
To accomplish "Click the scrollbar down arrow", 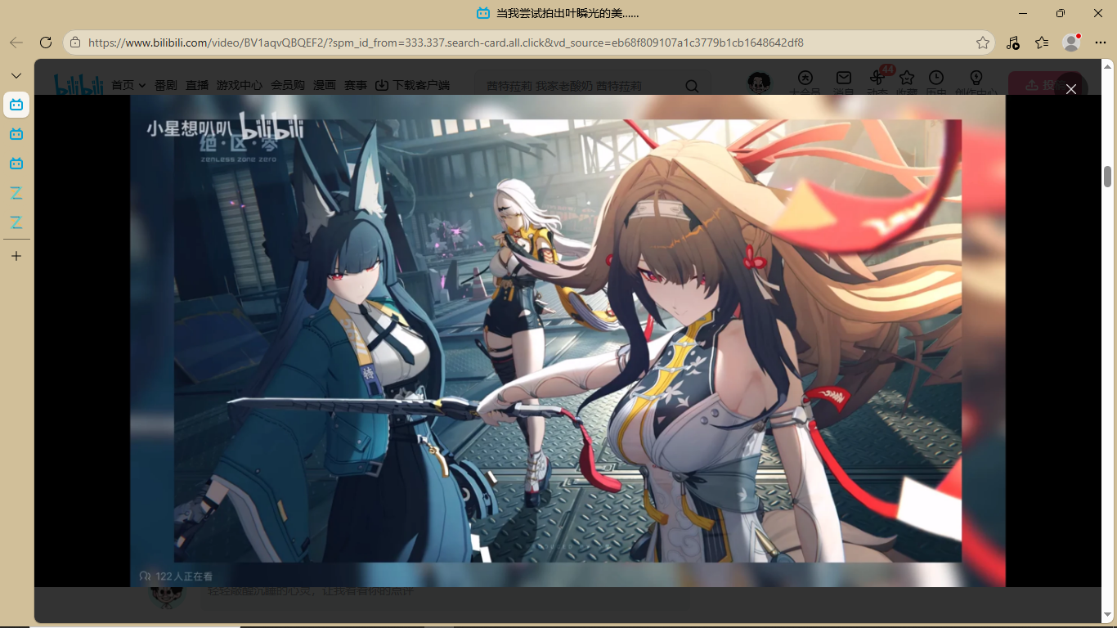I will point(1108,615).
